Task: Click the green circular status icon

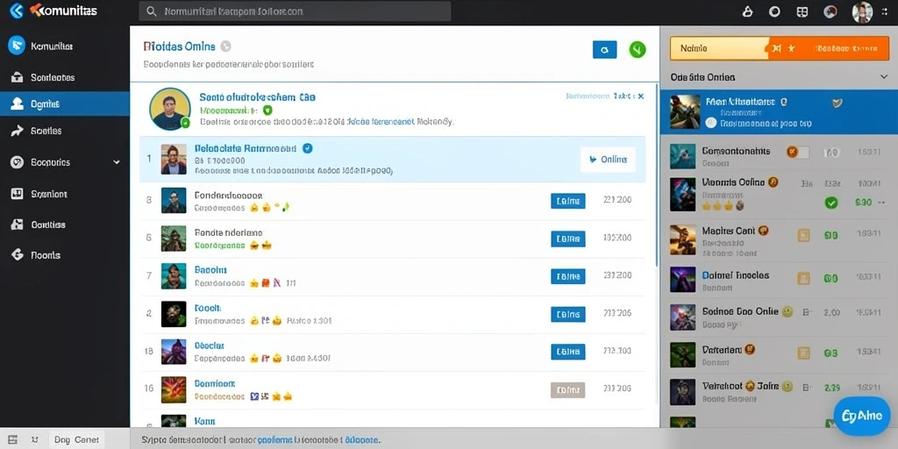Action: pos(638,50)
